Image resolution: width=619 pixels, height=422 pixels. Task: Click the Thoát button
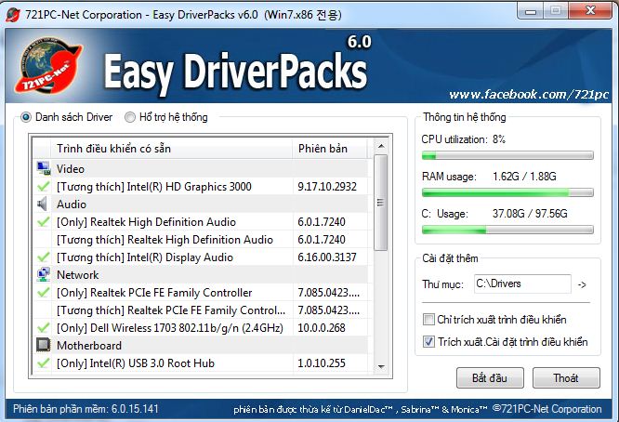566,377
